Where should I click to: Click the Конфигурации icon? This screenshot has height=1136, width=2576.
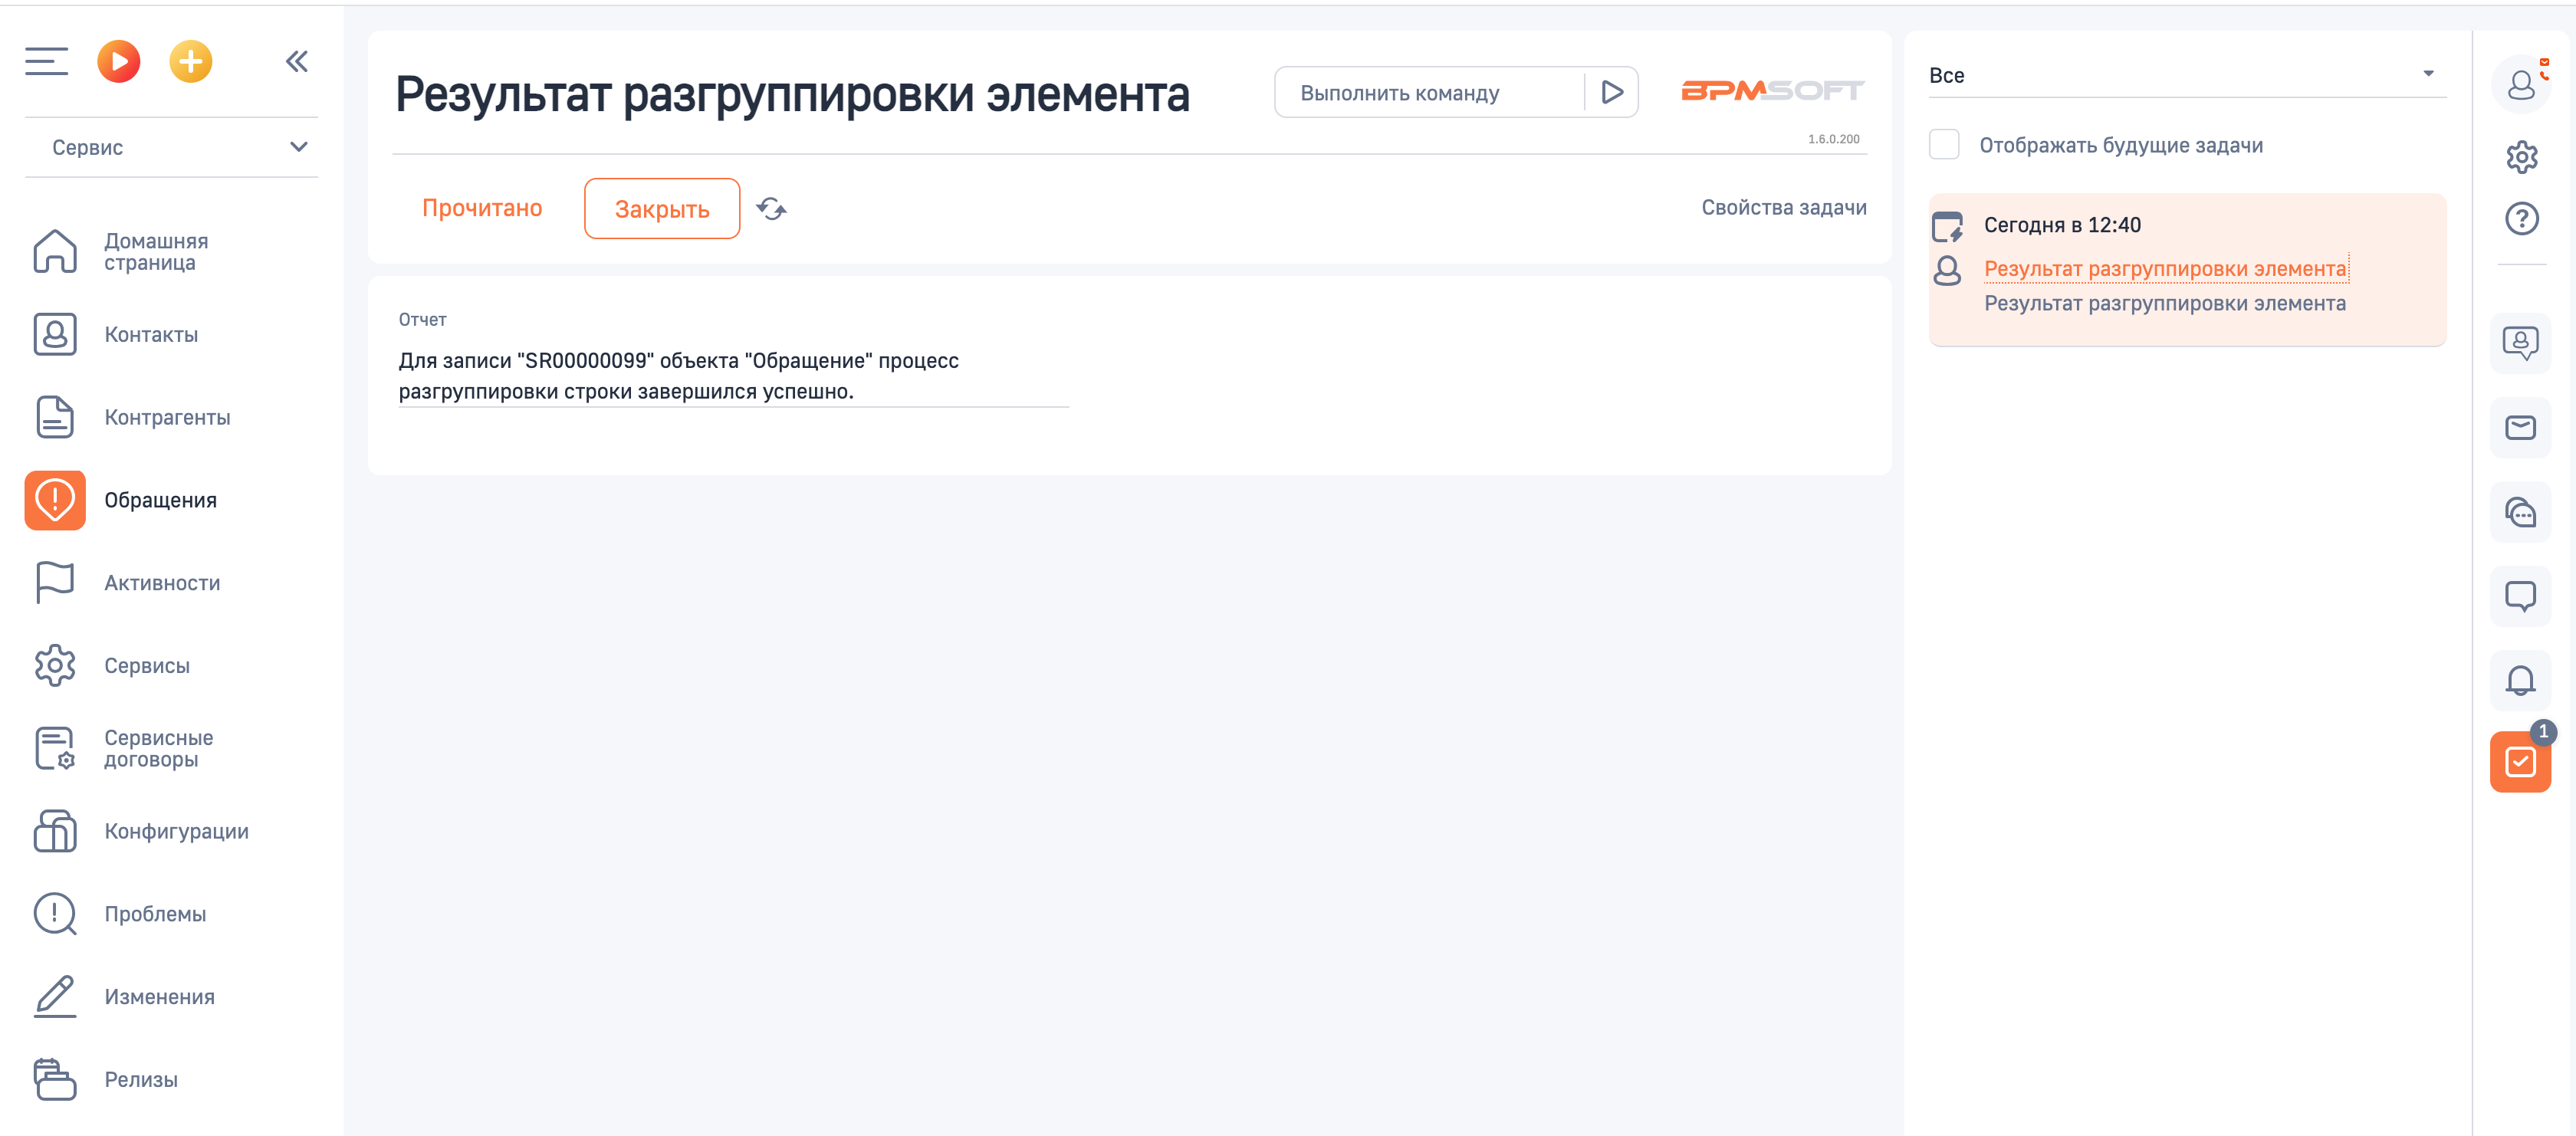coord(55,831)
